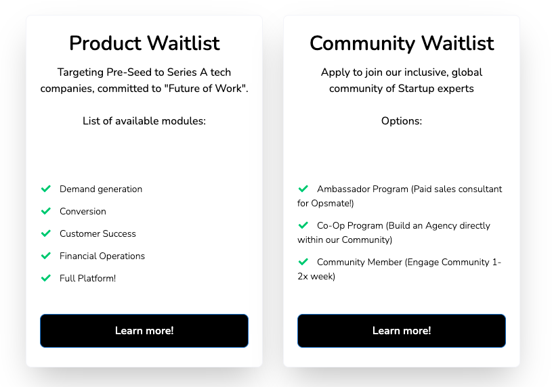Click the checkmark next to Ambassador Program
Viewport: 552px width, 387px height.
tap(303, 189)
